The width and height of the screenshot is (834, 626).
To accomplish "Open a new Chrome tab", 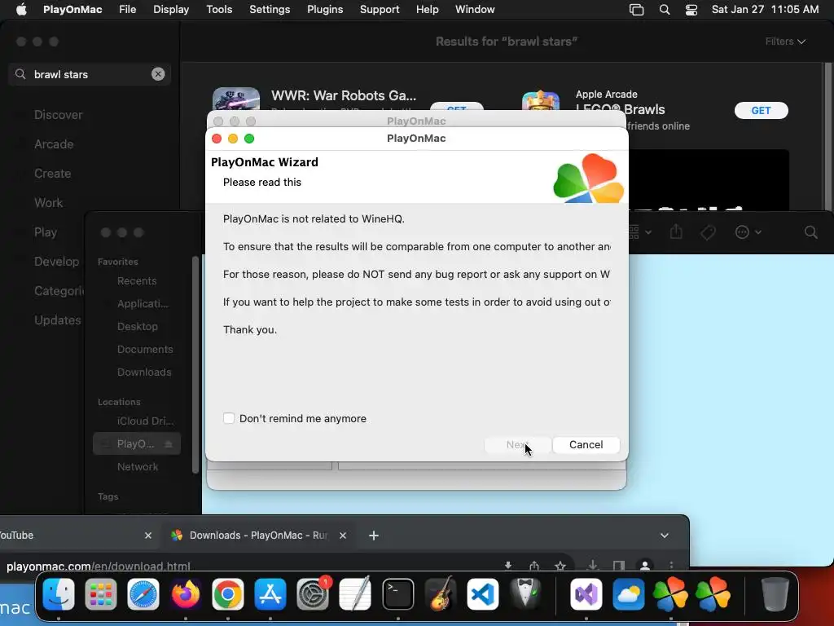I will pos(373,536).
